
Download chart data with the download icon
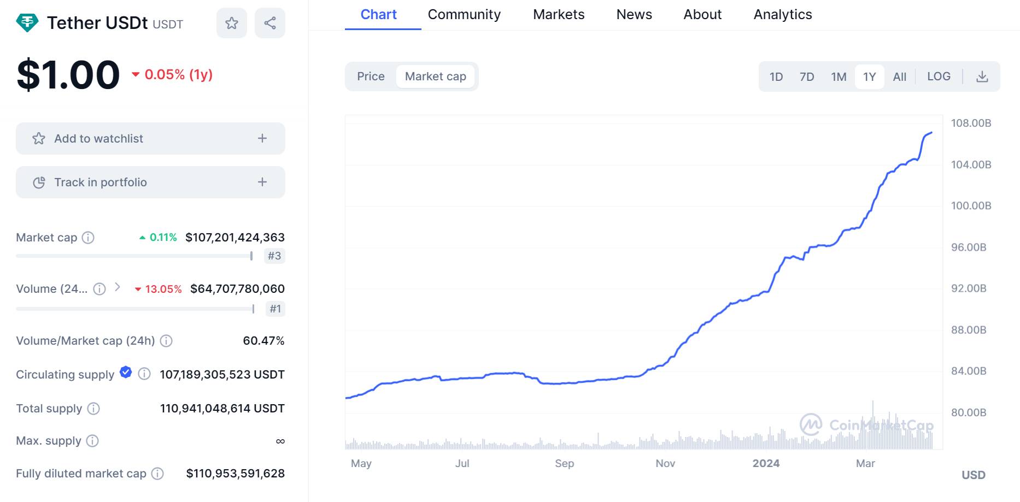982,76
